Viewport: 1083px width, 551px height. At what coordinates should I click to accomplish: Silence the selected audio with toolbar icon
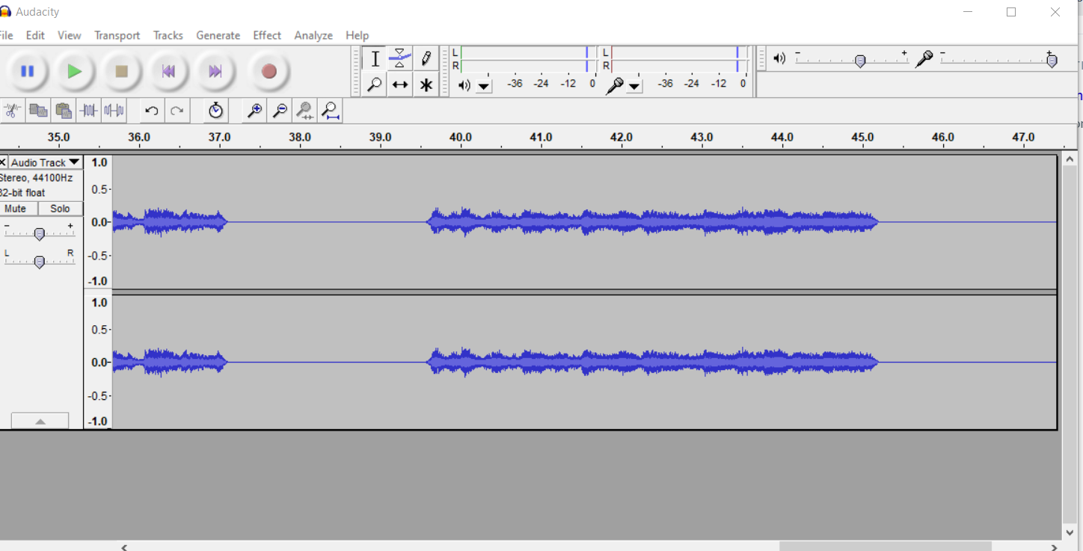pyautogui.click(x=114, y=111)
